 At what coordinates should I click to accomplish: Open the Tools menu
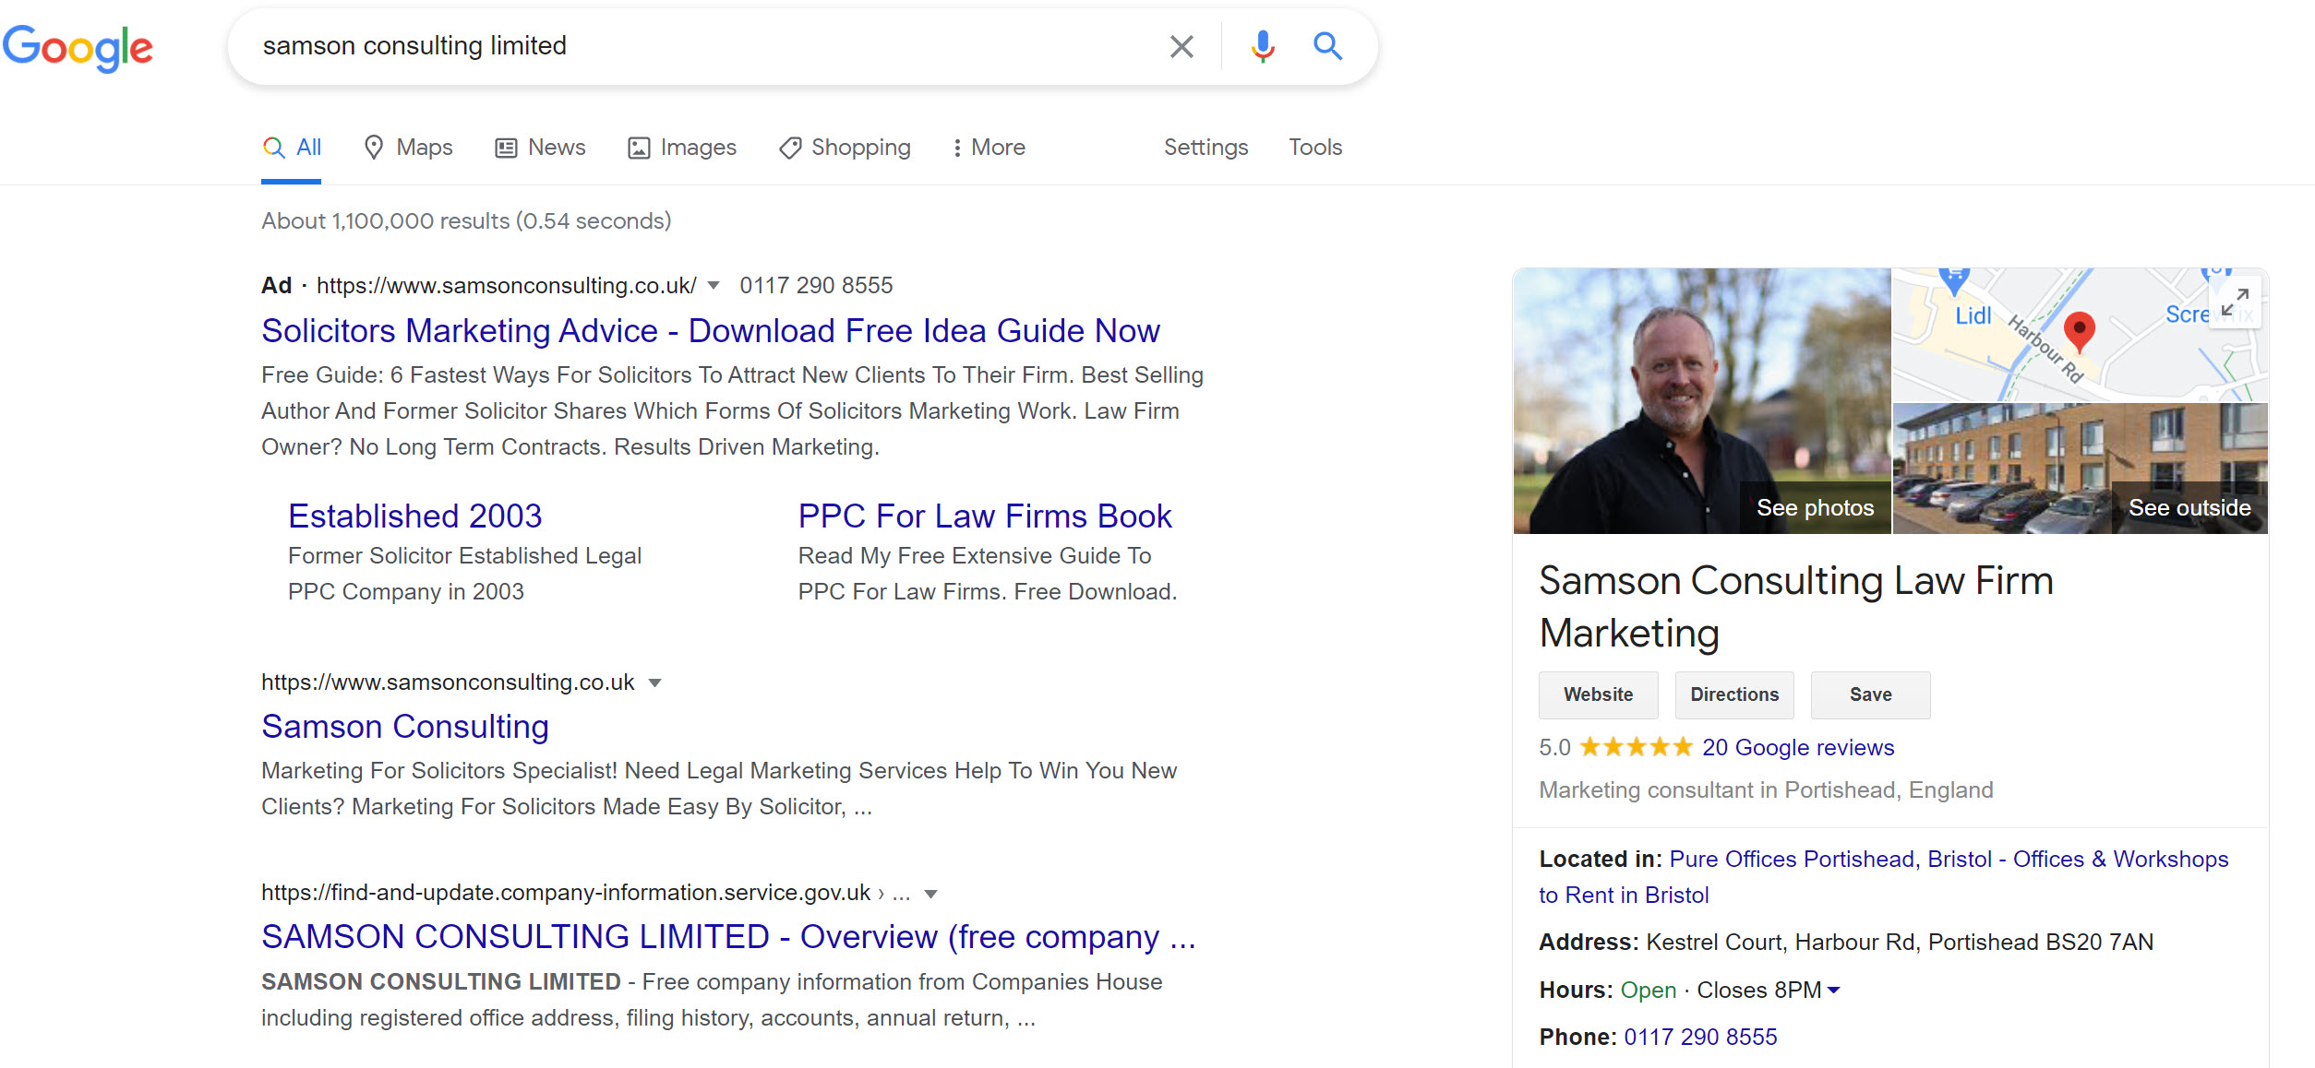1315,148
